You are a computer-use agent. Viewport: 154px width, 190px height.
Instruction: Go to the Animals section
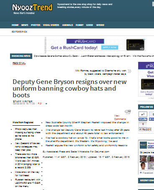[67, 25]
